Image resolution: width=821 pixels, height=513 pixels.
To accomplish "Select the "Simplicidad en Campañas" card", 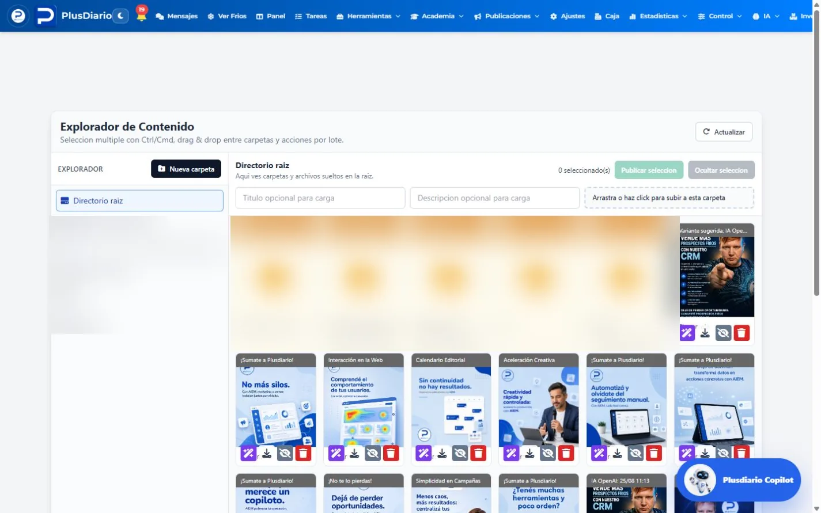I will coord(451,493).
